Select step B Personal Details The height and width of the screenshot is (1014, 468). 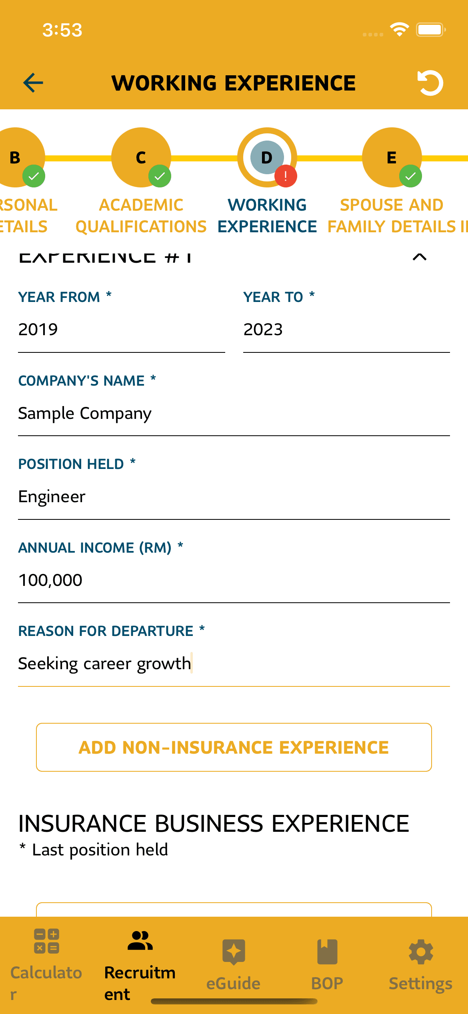(x=16, y=157)
